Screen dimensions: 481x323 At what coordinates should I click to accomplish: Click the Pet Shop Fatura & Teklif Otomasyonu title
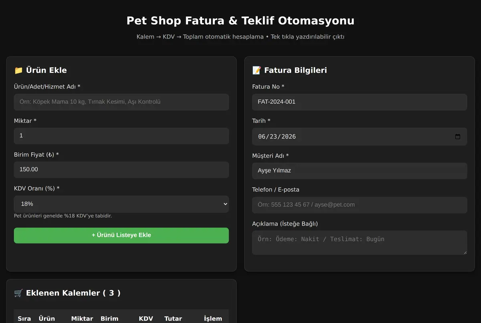tap(240, 21)
